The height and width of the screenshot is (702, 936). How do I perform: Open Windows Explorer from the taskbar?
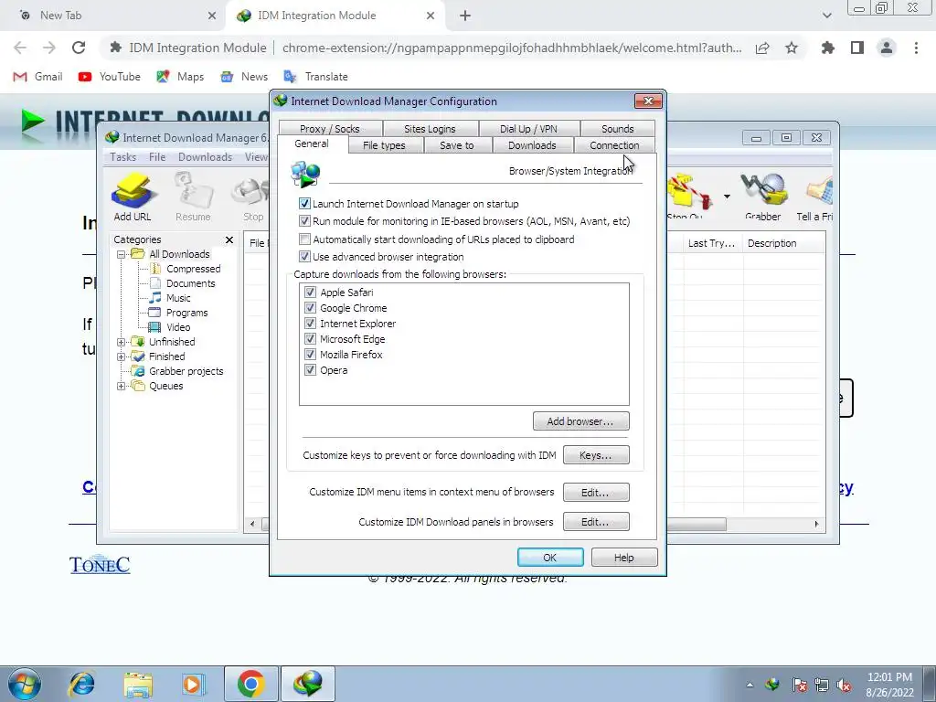point(138,684)
